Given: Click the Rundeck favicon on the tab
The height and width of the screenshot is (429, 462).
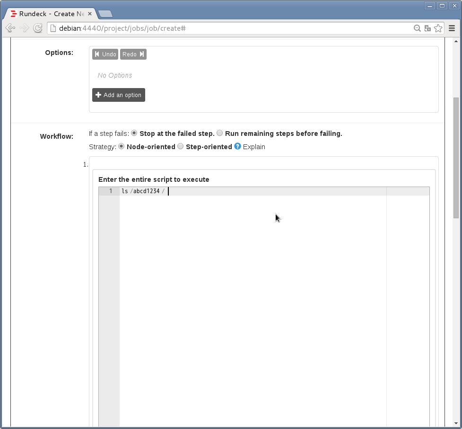Looking at the screenshot, I should pyautogui.click(x=13, y=14).
